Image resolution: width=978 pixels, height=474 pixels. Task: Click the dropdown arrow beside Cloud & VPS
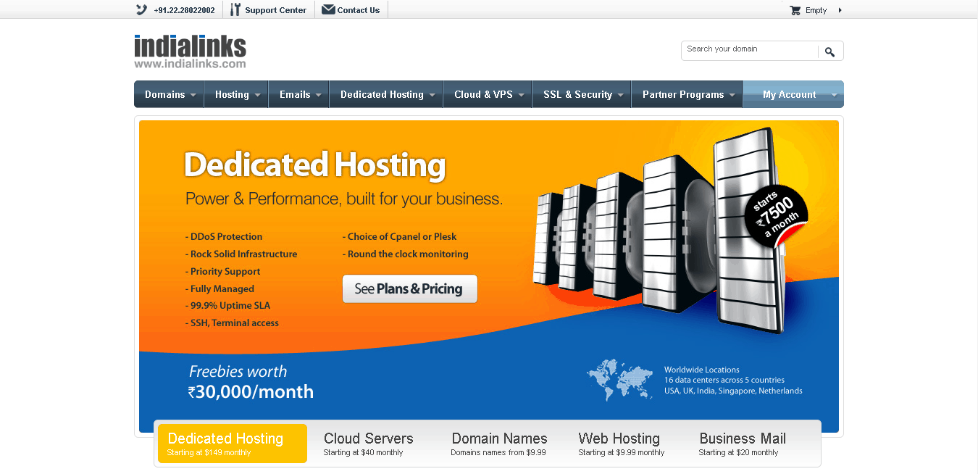click(x=522, y=95)
